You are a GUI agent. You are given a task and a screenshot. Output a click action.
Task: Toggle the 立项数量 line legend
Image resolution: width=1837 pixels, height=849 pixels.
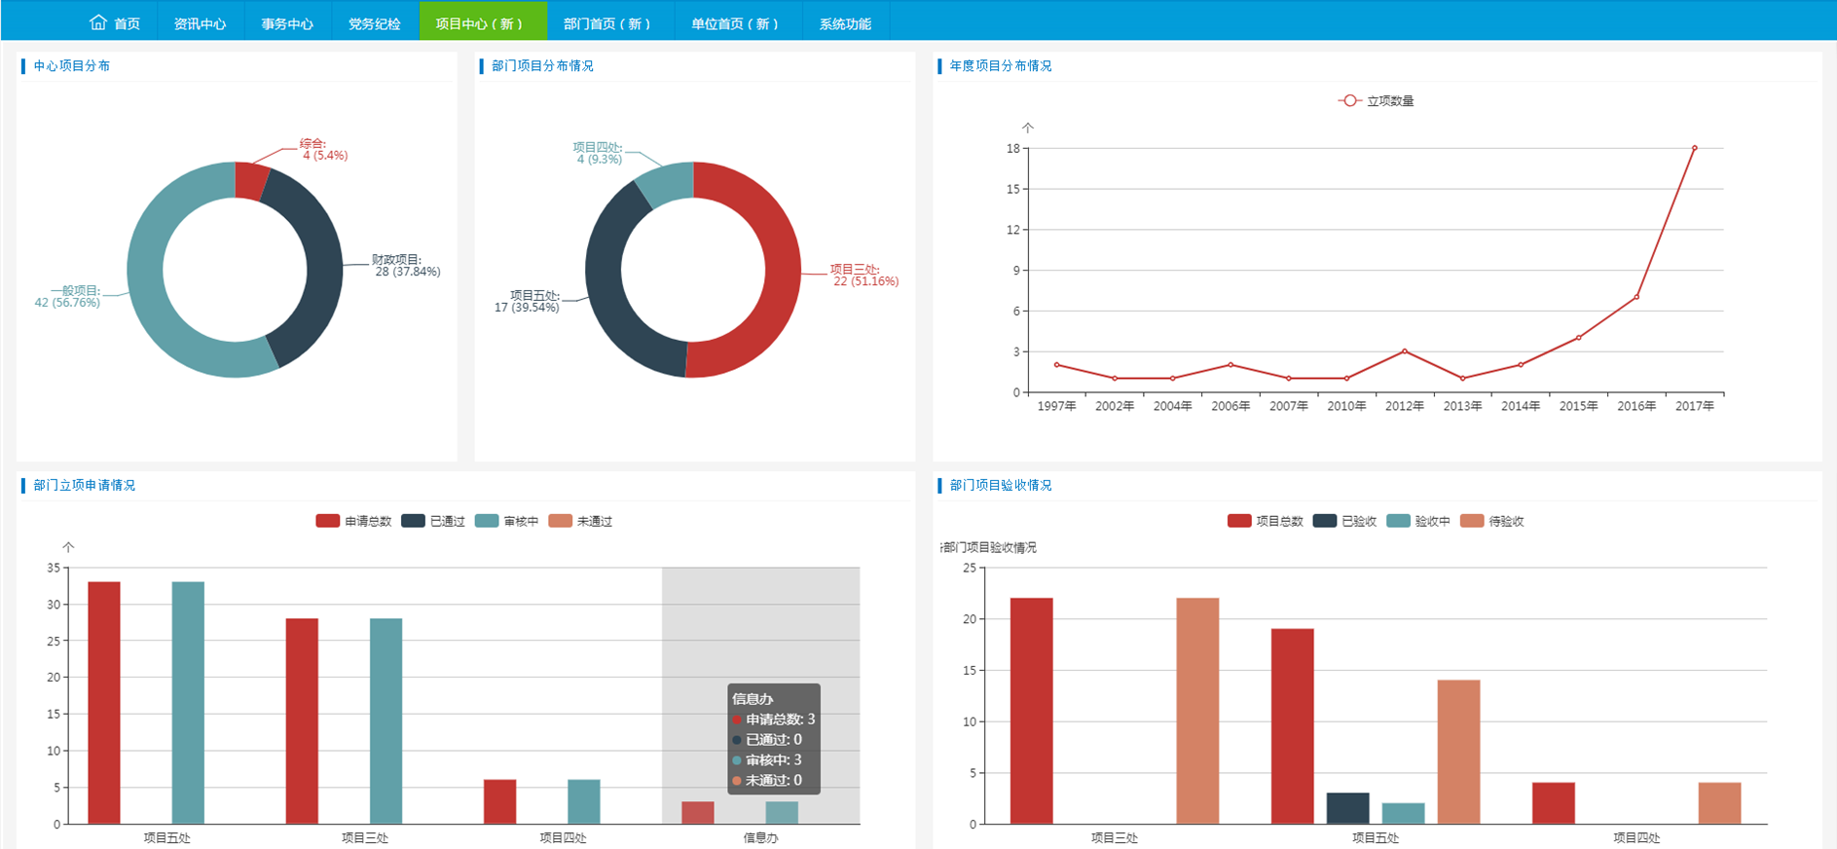(1377, 100)
